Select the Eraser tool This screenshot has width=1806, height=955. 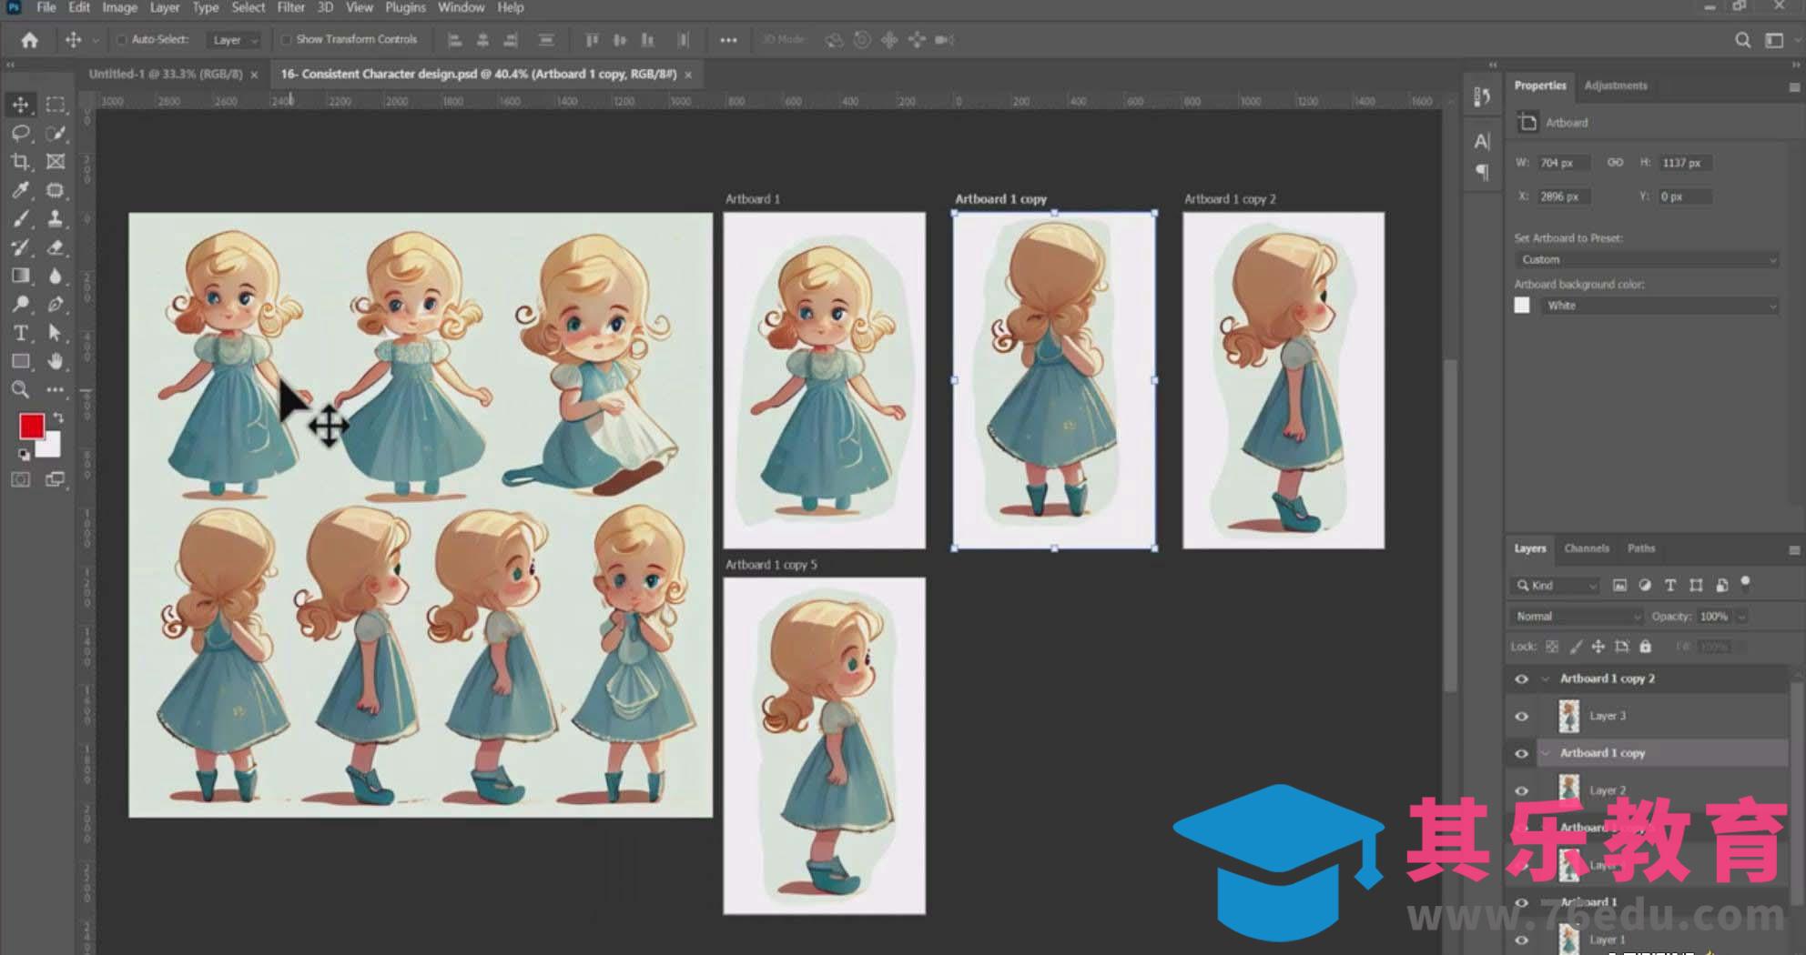coord(56,247)
